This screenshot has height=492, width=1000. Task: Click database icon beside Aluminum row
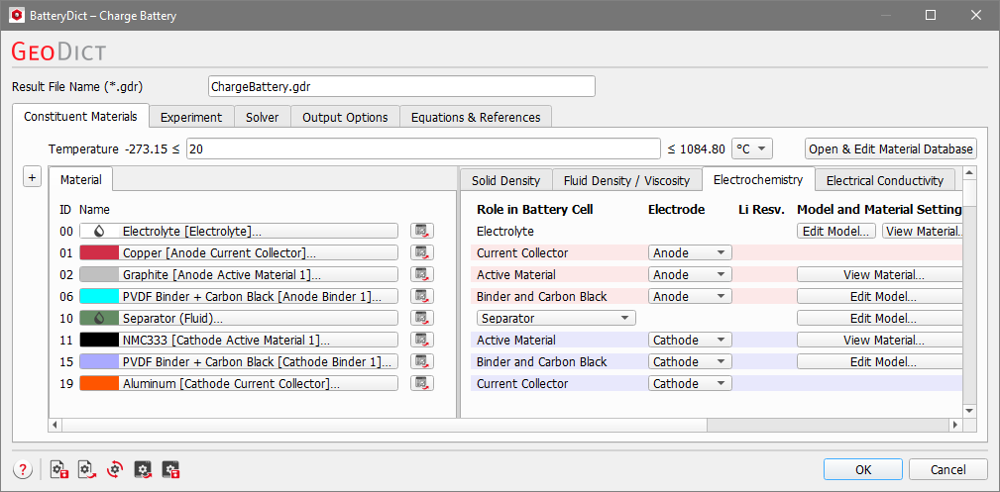422,383
